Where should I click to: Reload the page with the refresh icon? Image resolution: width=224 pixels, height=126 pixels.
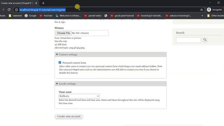click(x=9, y=9)
